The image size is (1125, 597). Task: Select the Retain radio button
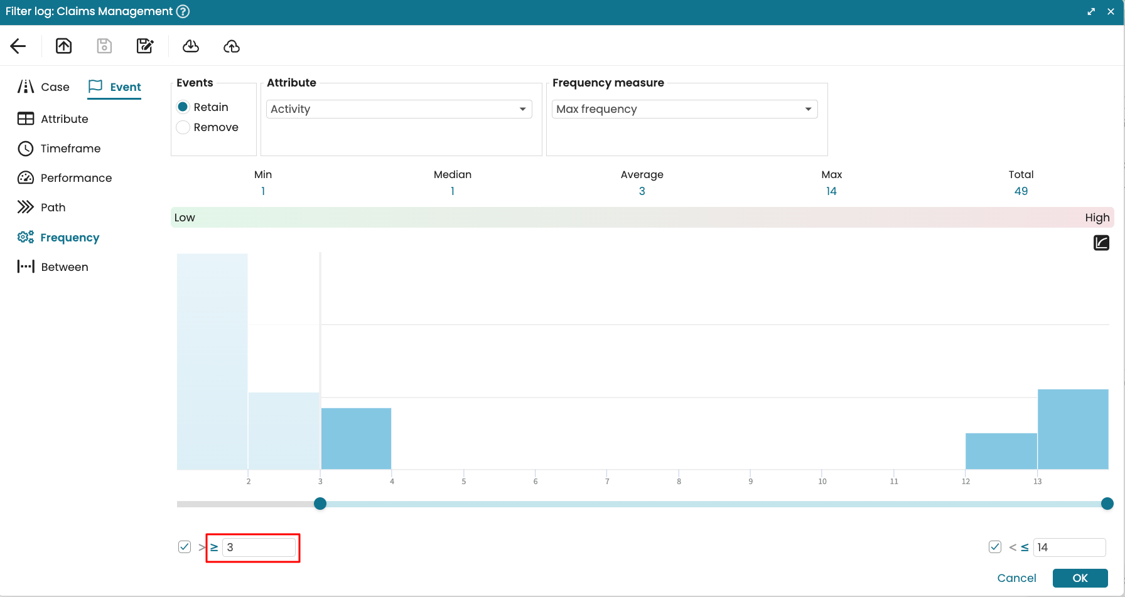tap(183, 107)
